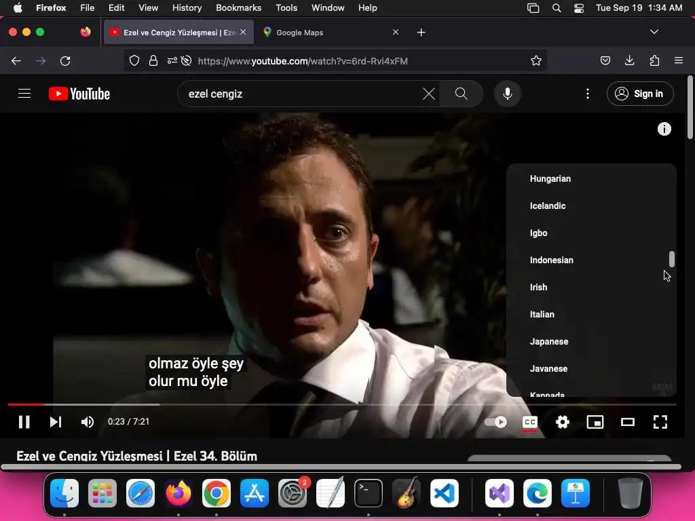Screen dimensions: 695x521
Task: Open Visual Studio Code from Dock
Action: (x=445, y=493)
